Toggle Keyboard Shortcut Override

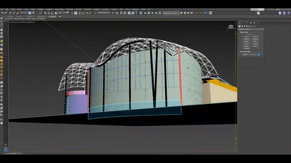(x=76, y=13)
